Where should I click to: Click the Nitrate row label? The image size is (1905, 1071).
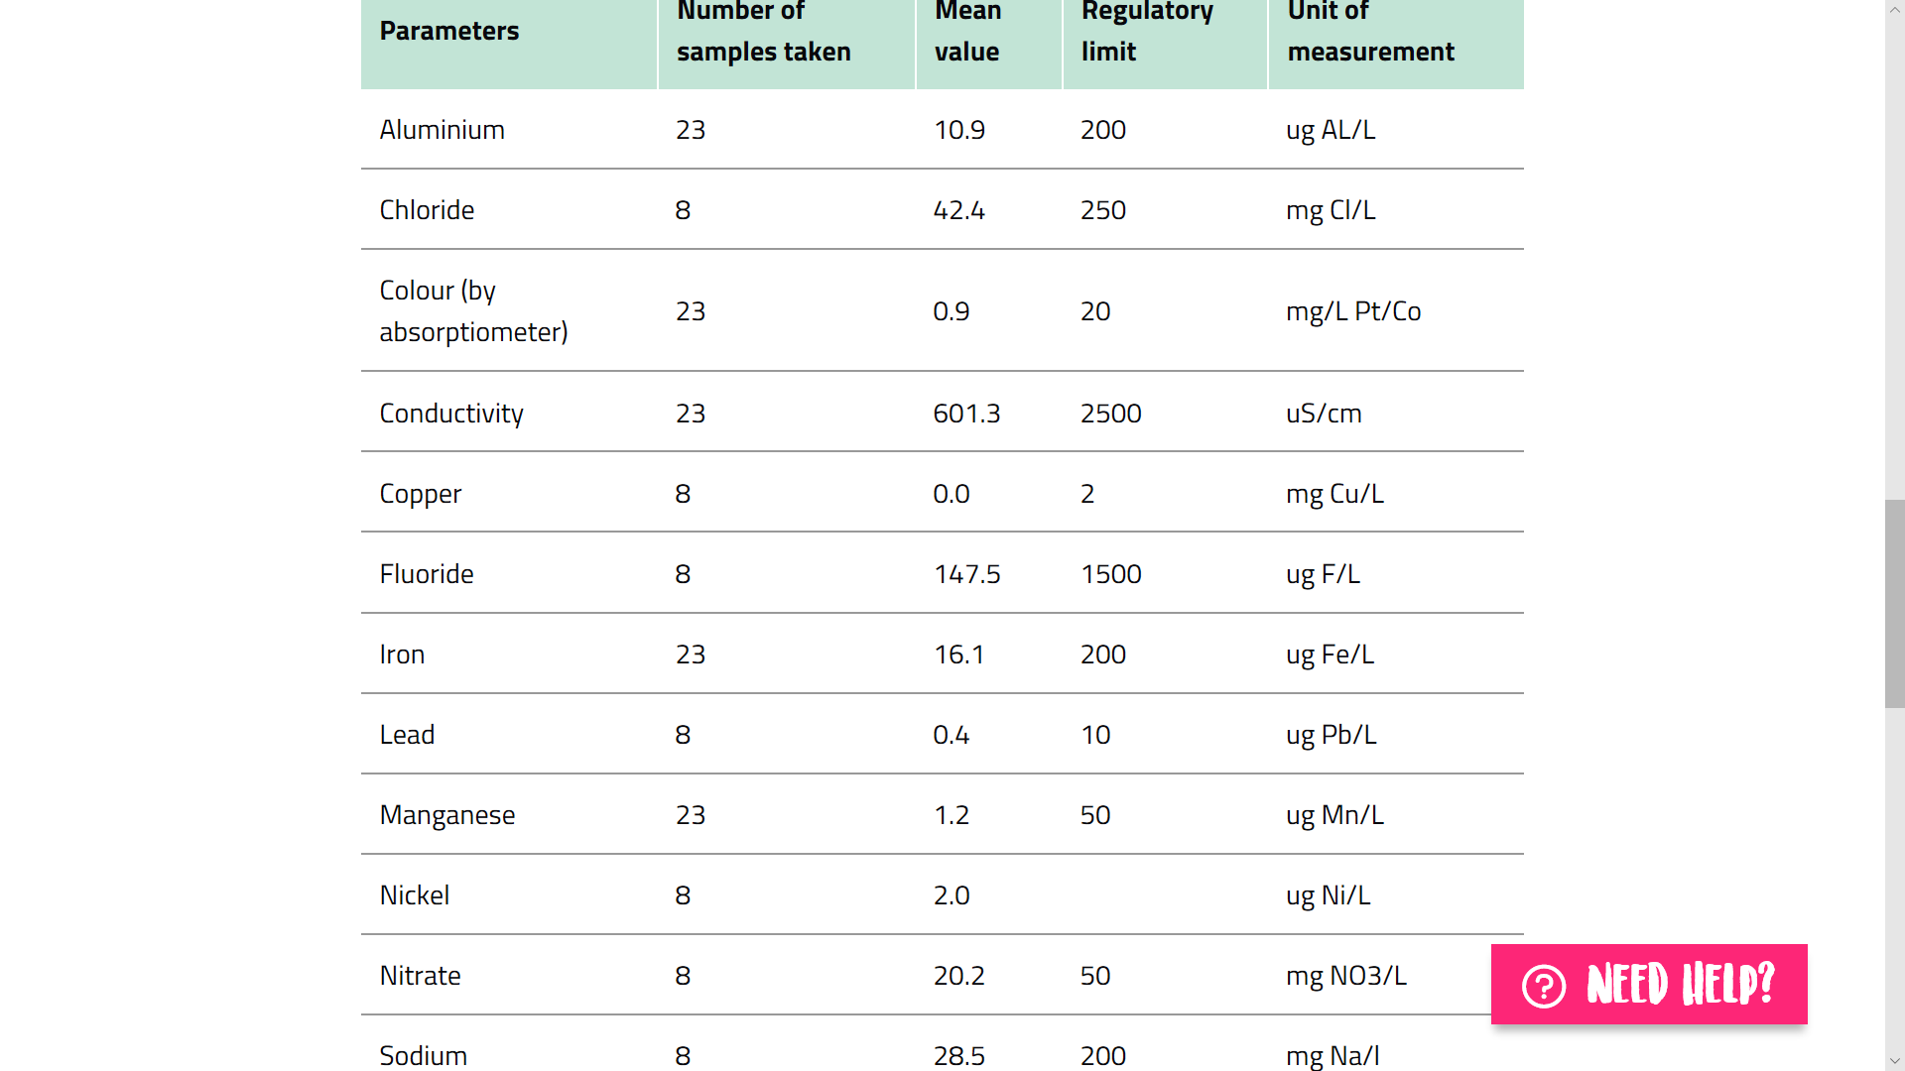420,976
